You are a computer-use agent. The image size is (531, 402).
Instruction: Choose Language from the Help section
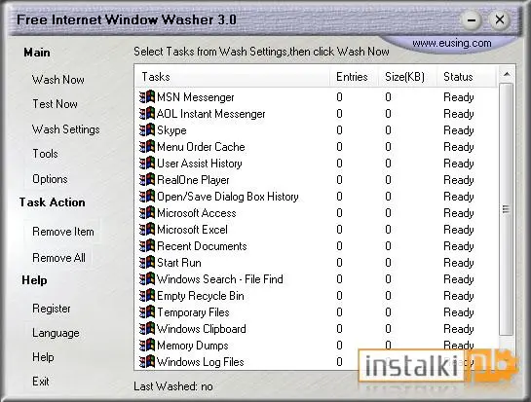coord(56,333)
